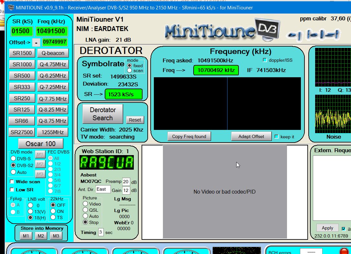Select Picture Auto radio button

click(85, 216)
